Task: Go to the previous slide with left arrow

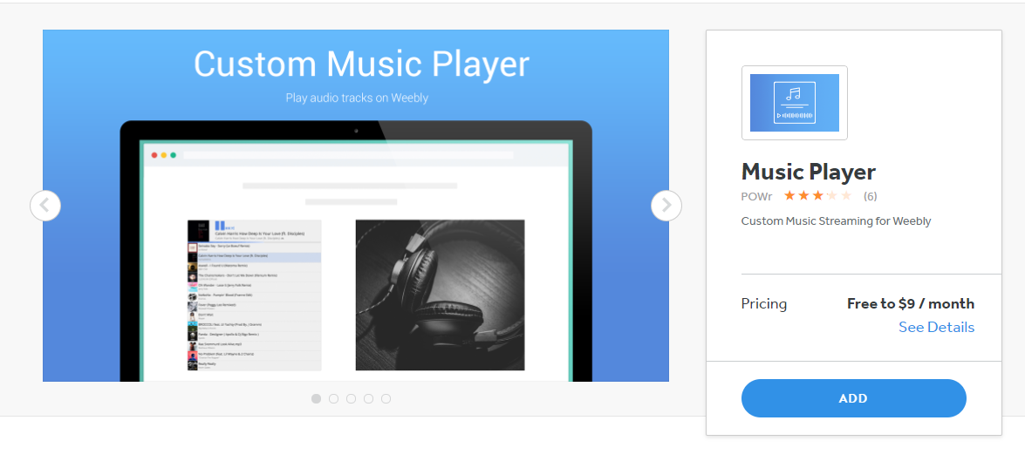Action: 45,206
